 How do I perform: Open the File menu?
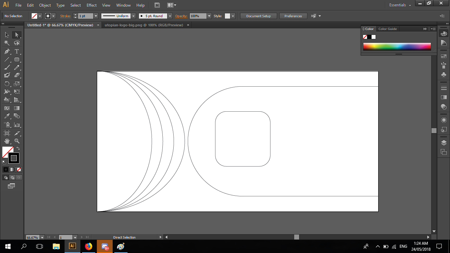point(18,5)
